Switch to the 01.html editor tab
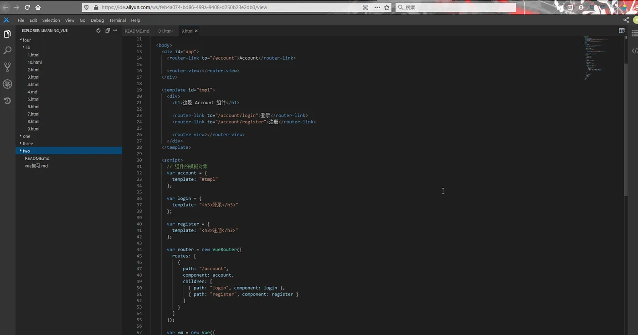Viewport: 638px width, 335px height. tap(165, 31)
